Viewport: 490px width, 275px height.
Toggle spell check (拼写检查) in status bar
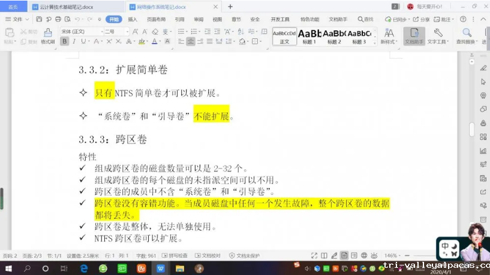click(175, 256)
